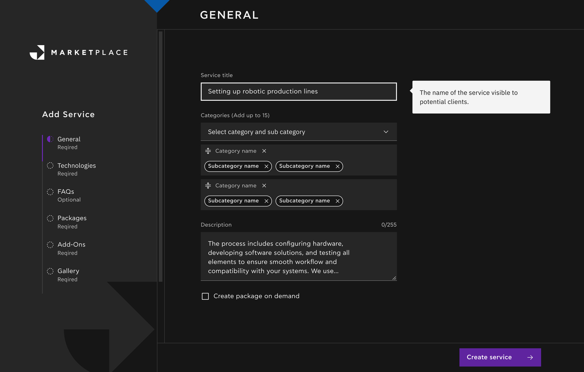Viewport: 584px width, 372px height.
Task: Remove first subcategory tag in second category
Action: 266,201
